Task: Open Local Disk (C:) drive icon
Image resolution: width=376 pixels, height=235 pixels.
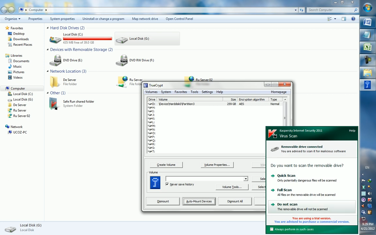Action: (x=55, y=39)
